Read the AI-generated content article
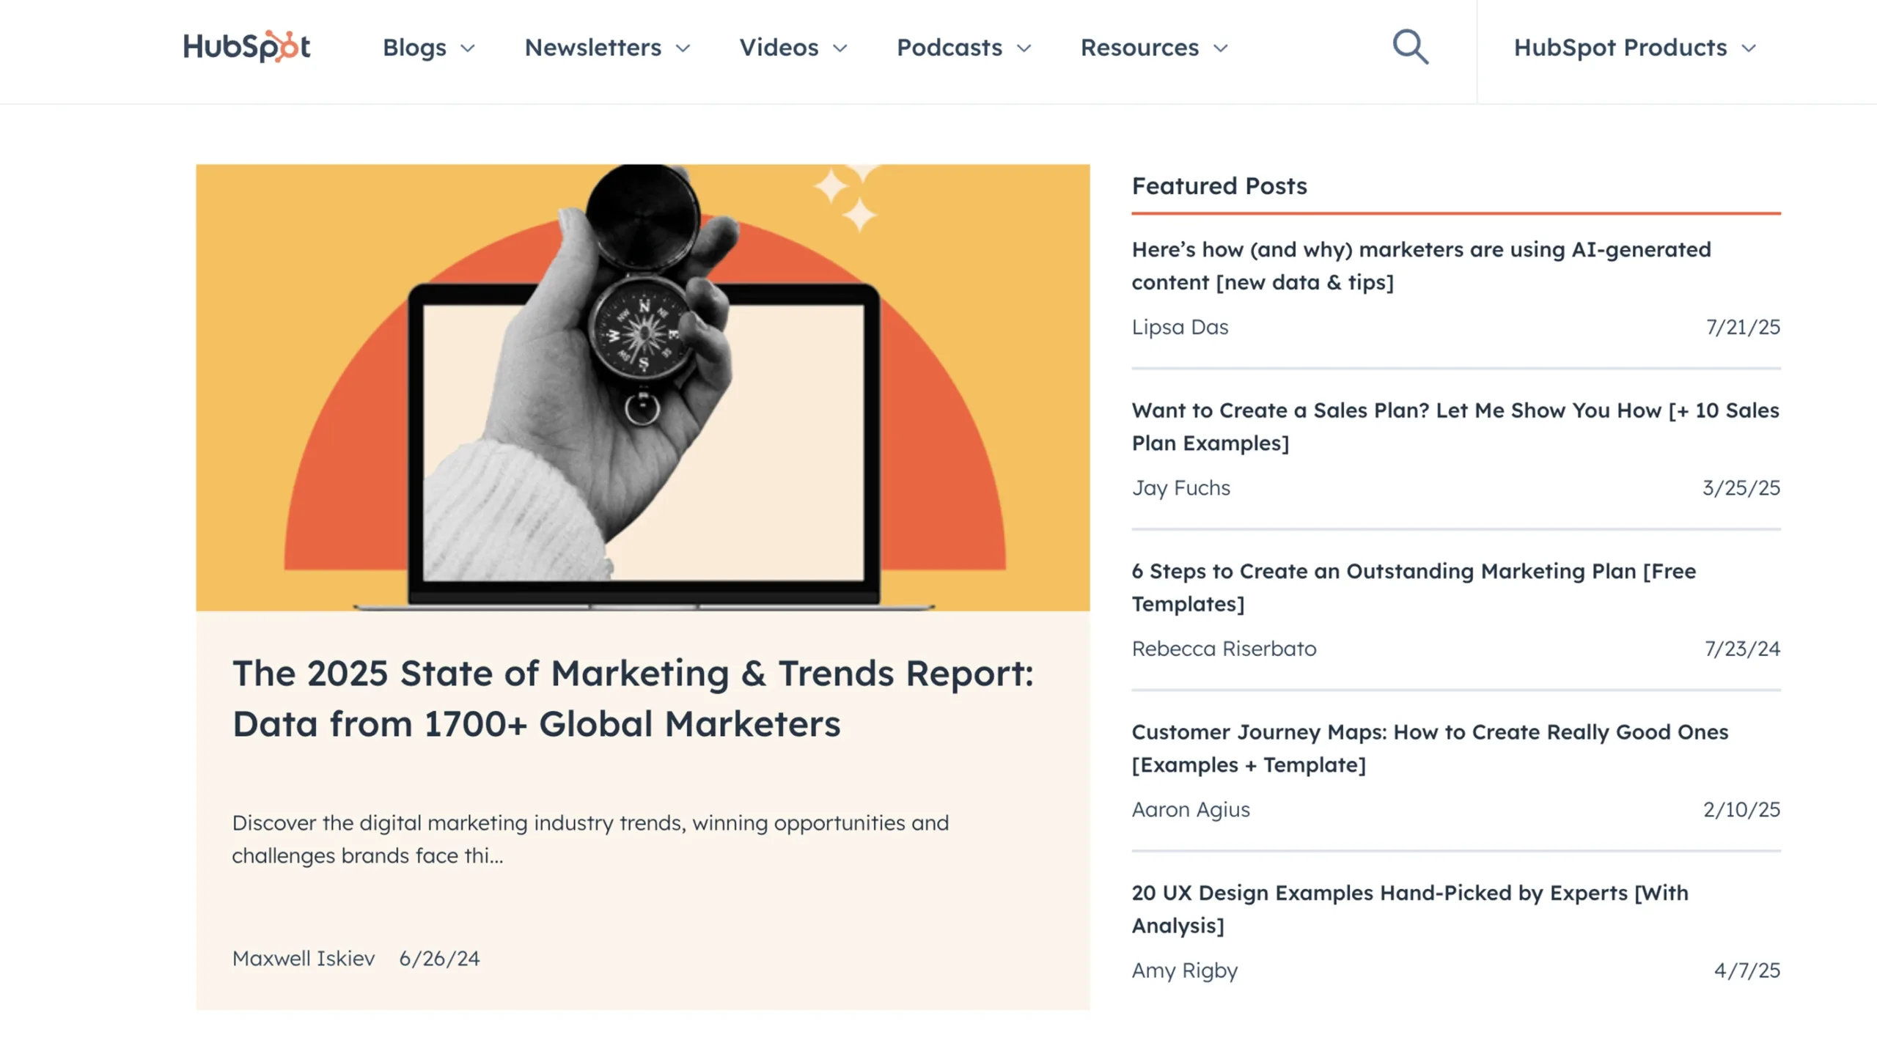Screen dimensions: 1877x1043 click(1421, 265)
